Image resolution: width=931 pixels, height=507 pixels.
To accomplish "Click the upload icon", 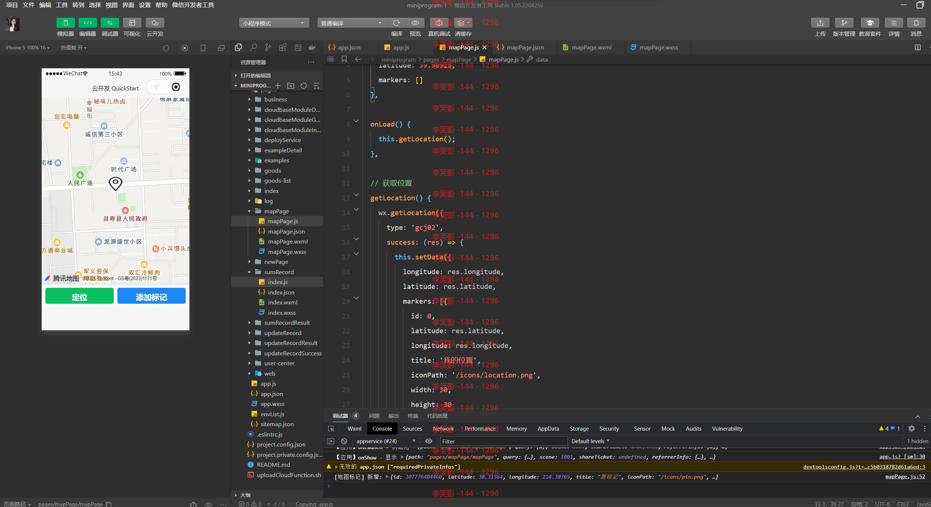I will click(x=820, y=23).
